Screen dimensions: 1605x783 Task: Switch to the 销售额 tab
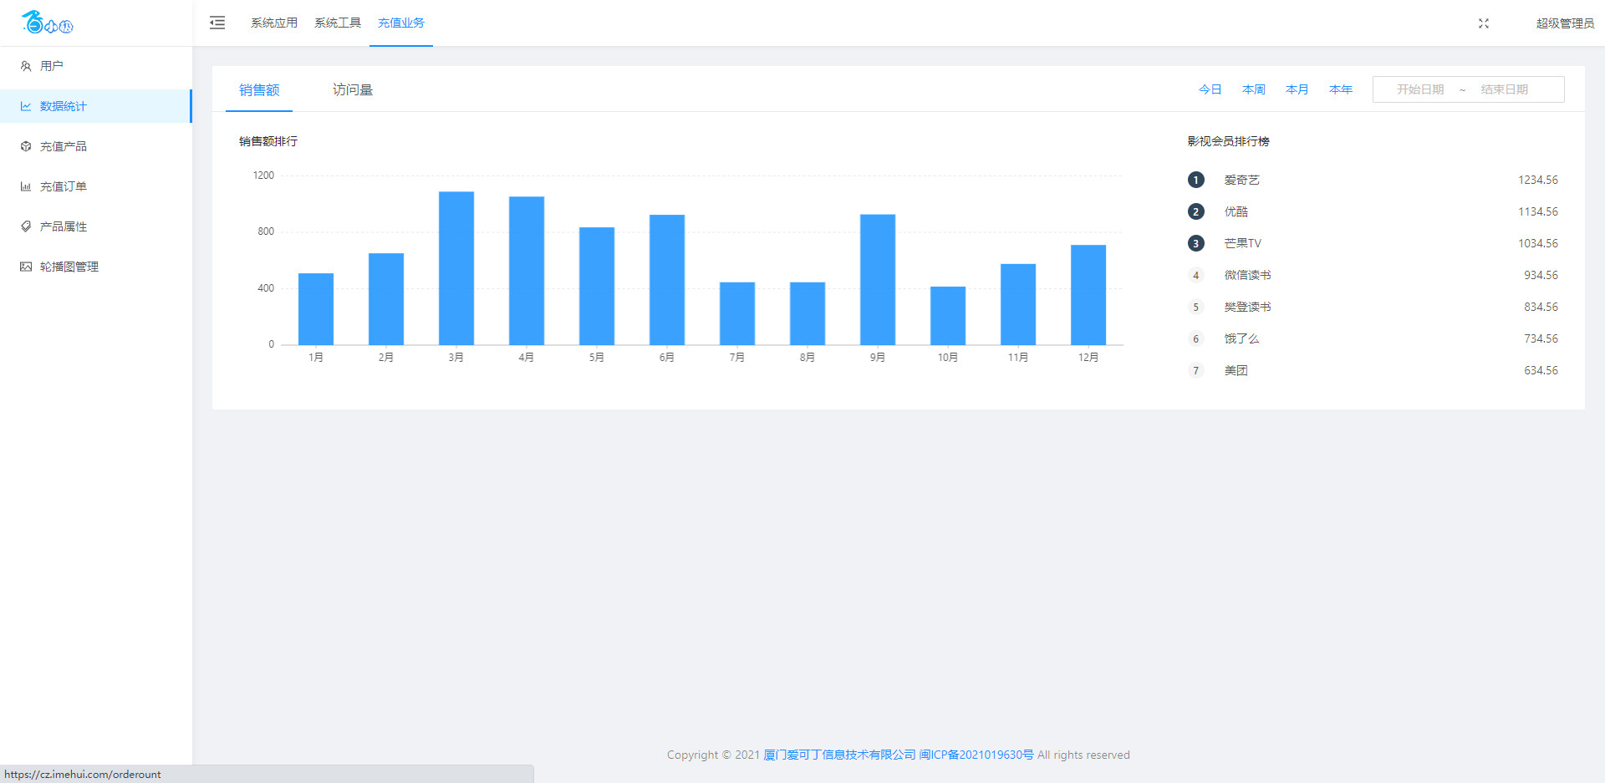[259, 89]
